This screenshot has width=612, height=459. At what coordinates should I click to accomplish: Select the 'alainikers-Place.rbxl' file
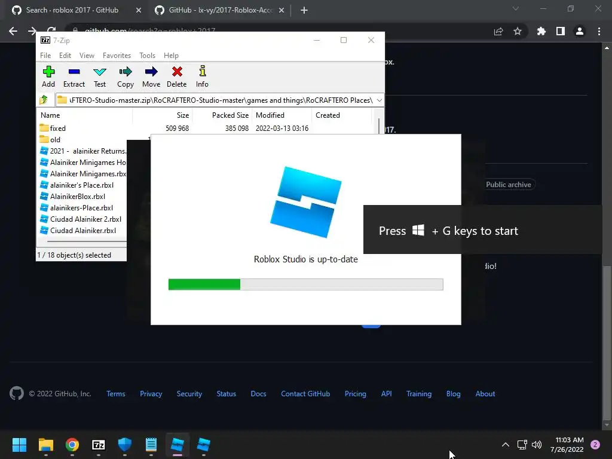click(x=76, y=207)
